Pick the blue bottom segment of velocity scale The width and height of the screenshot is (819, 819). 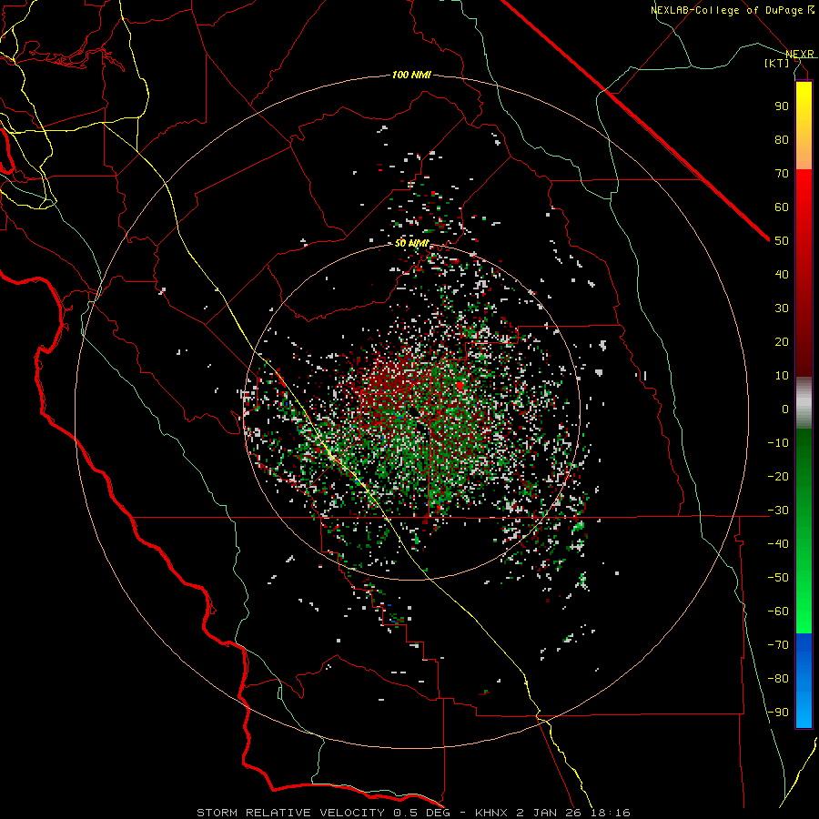(x=804, y=681)
